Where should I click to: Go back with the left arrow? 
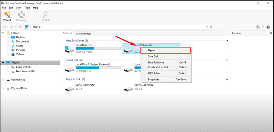click(5, 27)
